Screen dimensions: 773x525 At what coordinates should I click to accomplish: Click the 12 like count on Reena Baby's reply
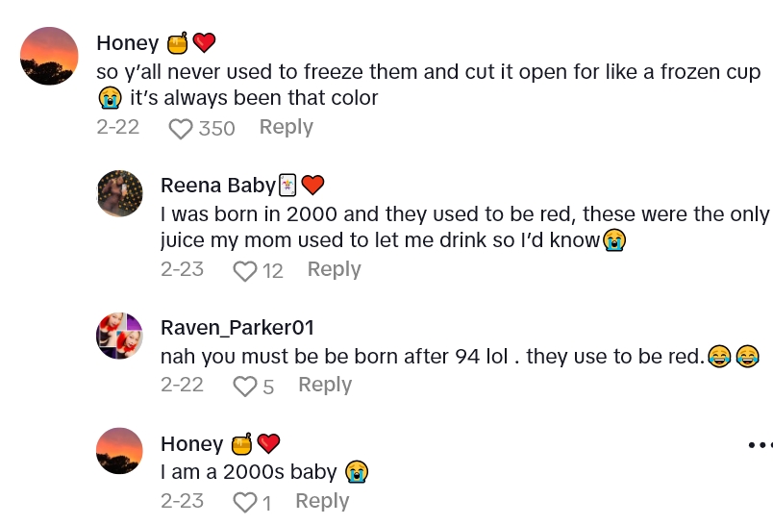click(273, 271)
